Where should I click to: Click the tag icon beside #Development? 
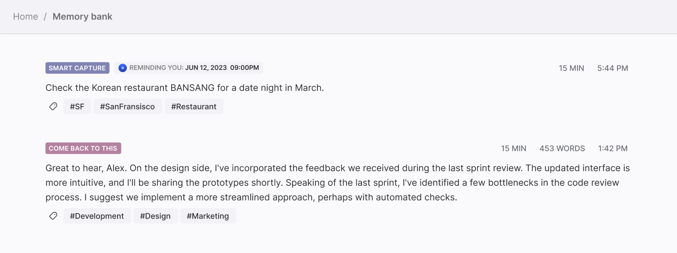pyautogui.click(x=53, y=216)
